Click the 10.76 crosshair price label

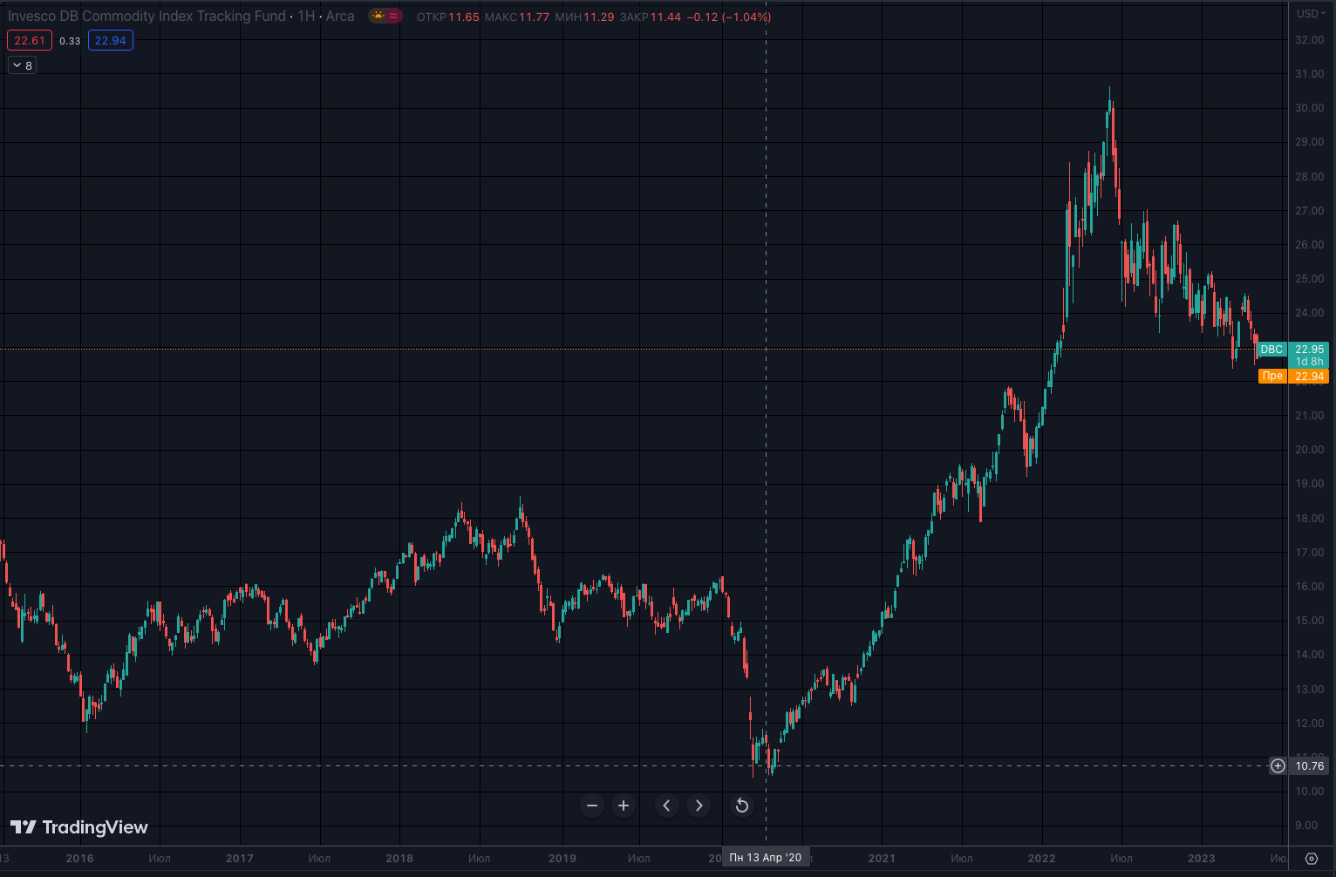[1309, 765]
